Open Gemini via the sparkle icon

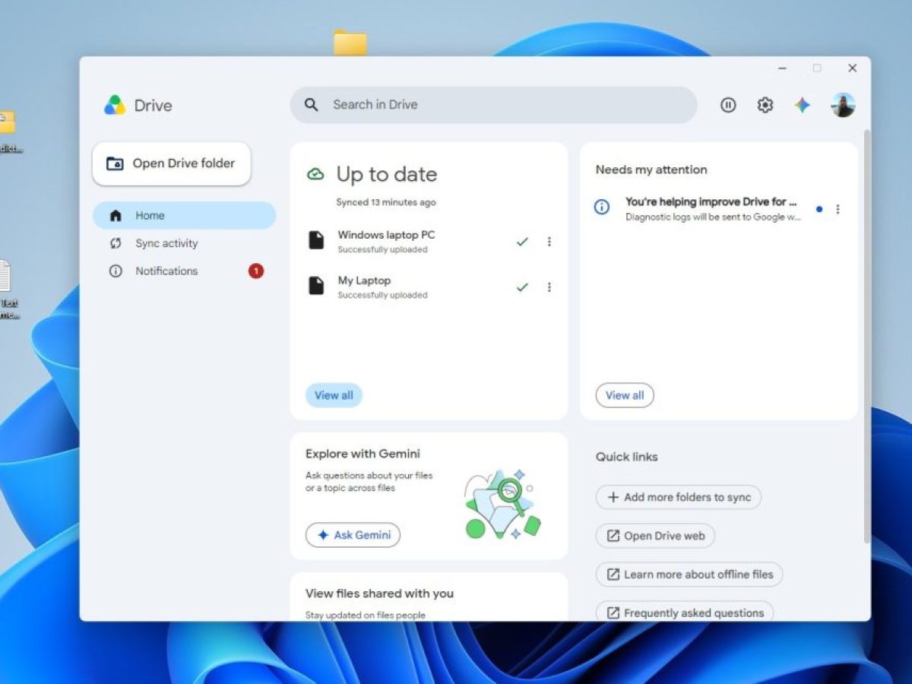coord(803,106)
